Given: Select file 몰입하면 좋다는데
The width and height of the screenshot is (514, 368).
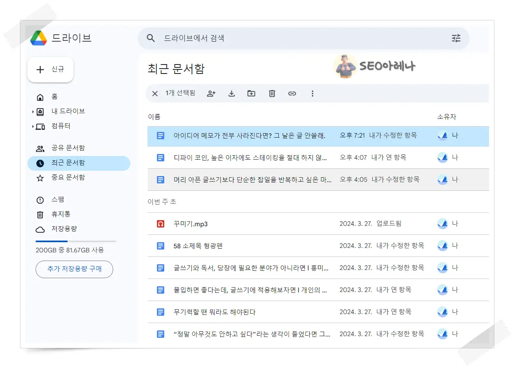Looking at the screenshot, I should tap(318, 290).
